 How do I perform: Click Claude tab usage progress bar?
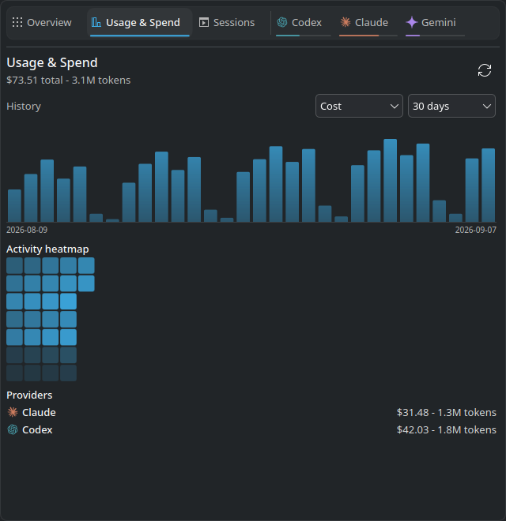[x=368, y=36]
